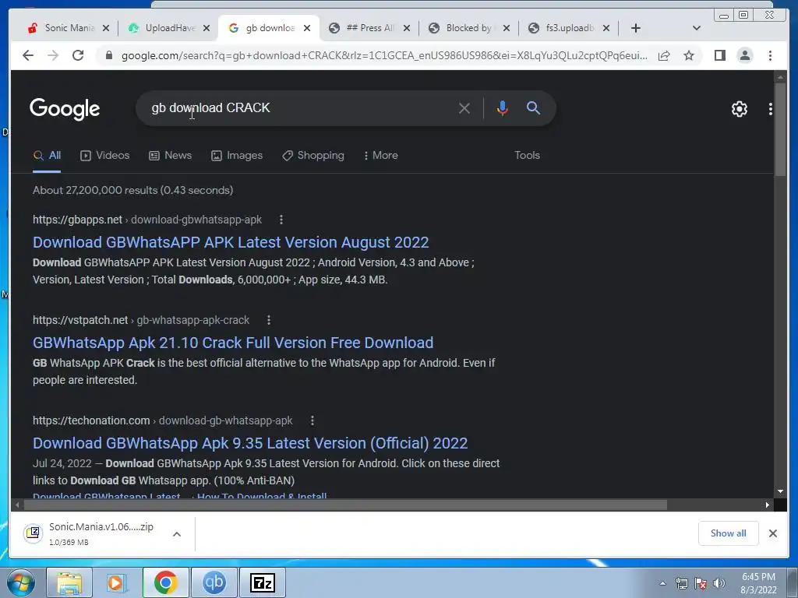Open the search Tools option

[527, 156]
